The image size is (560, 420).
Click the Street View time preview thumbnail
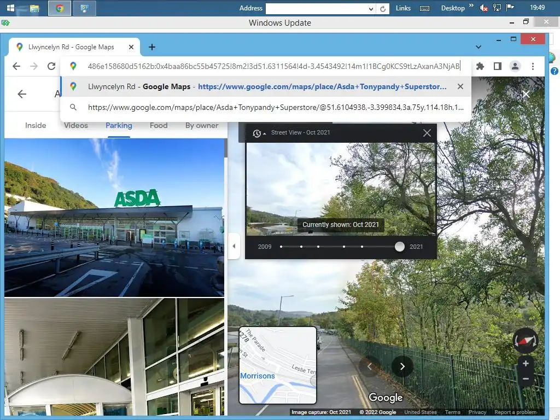(341, 189)
